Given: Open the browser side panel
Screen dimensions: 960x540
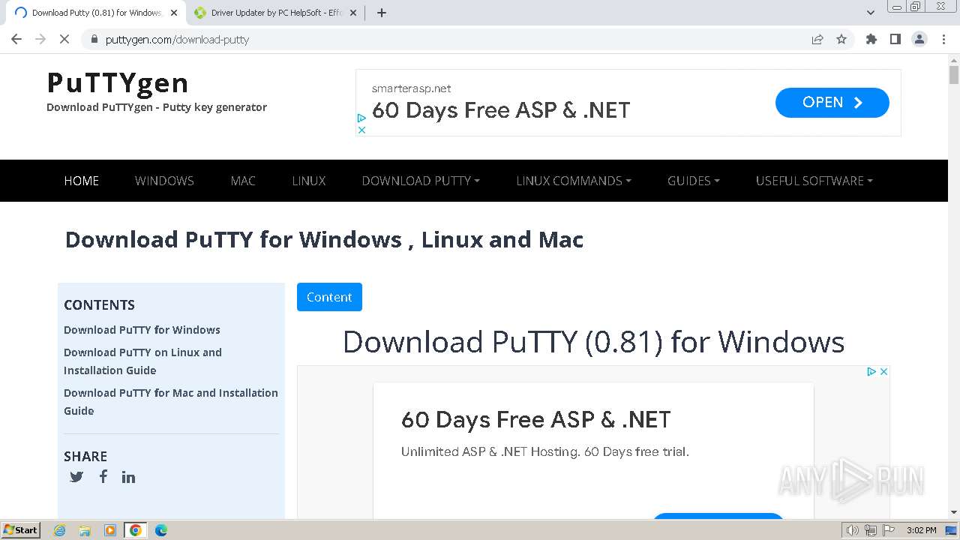Looking at the screenshot, I should tap(895, 39).
